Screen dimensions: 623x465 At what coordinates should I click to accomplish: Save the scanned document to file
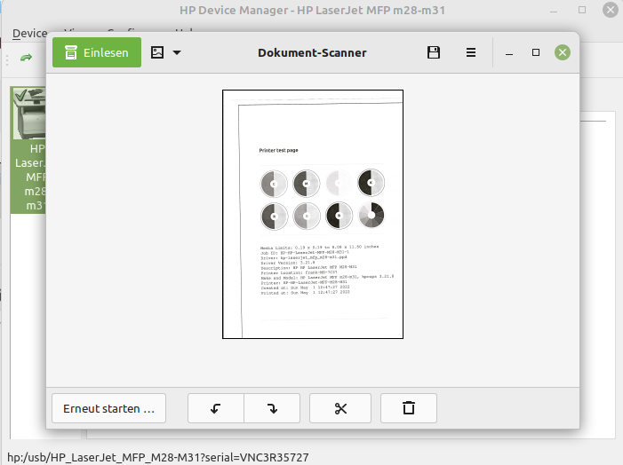coord(434,52)
